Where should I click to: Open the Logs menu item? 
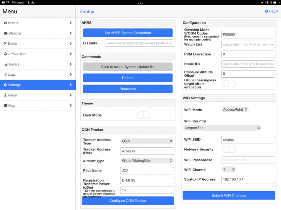38,75
